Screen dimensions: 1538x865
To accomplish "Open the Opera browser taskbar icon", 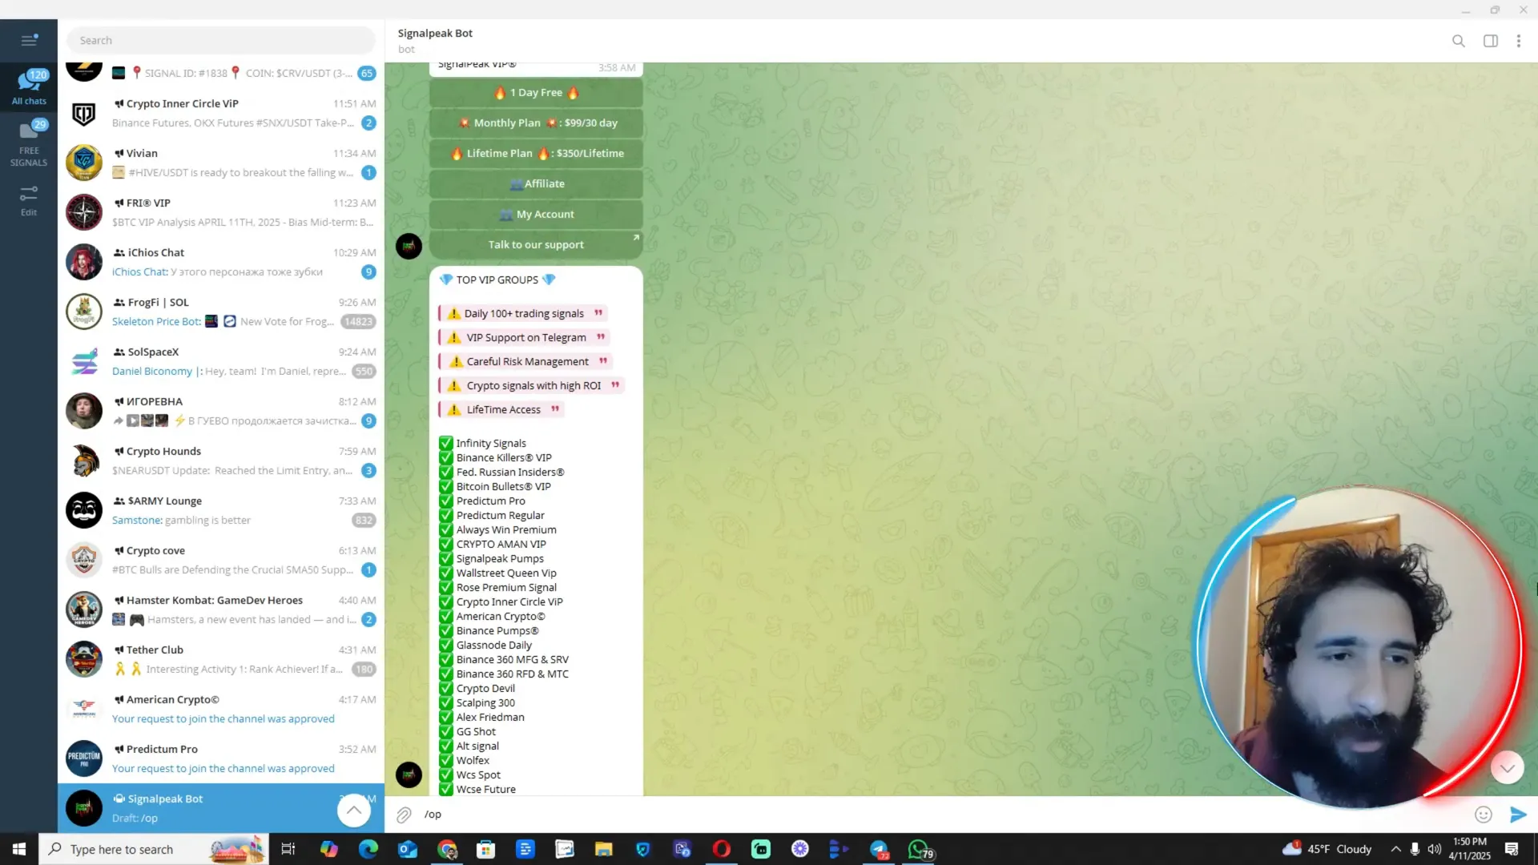I will (721, 849).
